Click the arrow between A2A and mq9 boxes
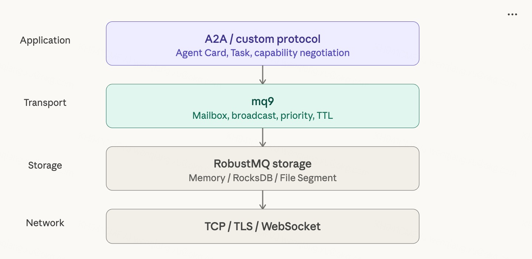 [263, 75]
